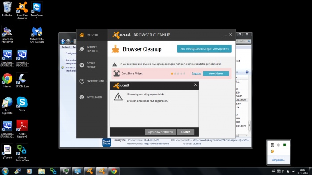Click Aanpassen link in tray popup
Screen dimensions: 312x175
coord(279,160)
